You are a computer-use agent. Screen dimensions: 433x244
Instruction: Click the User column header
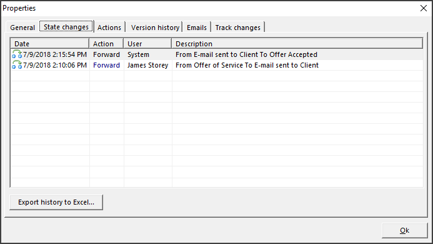coord(147,44)
